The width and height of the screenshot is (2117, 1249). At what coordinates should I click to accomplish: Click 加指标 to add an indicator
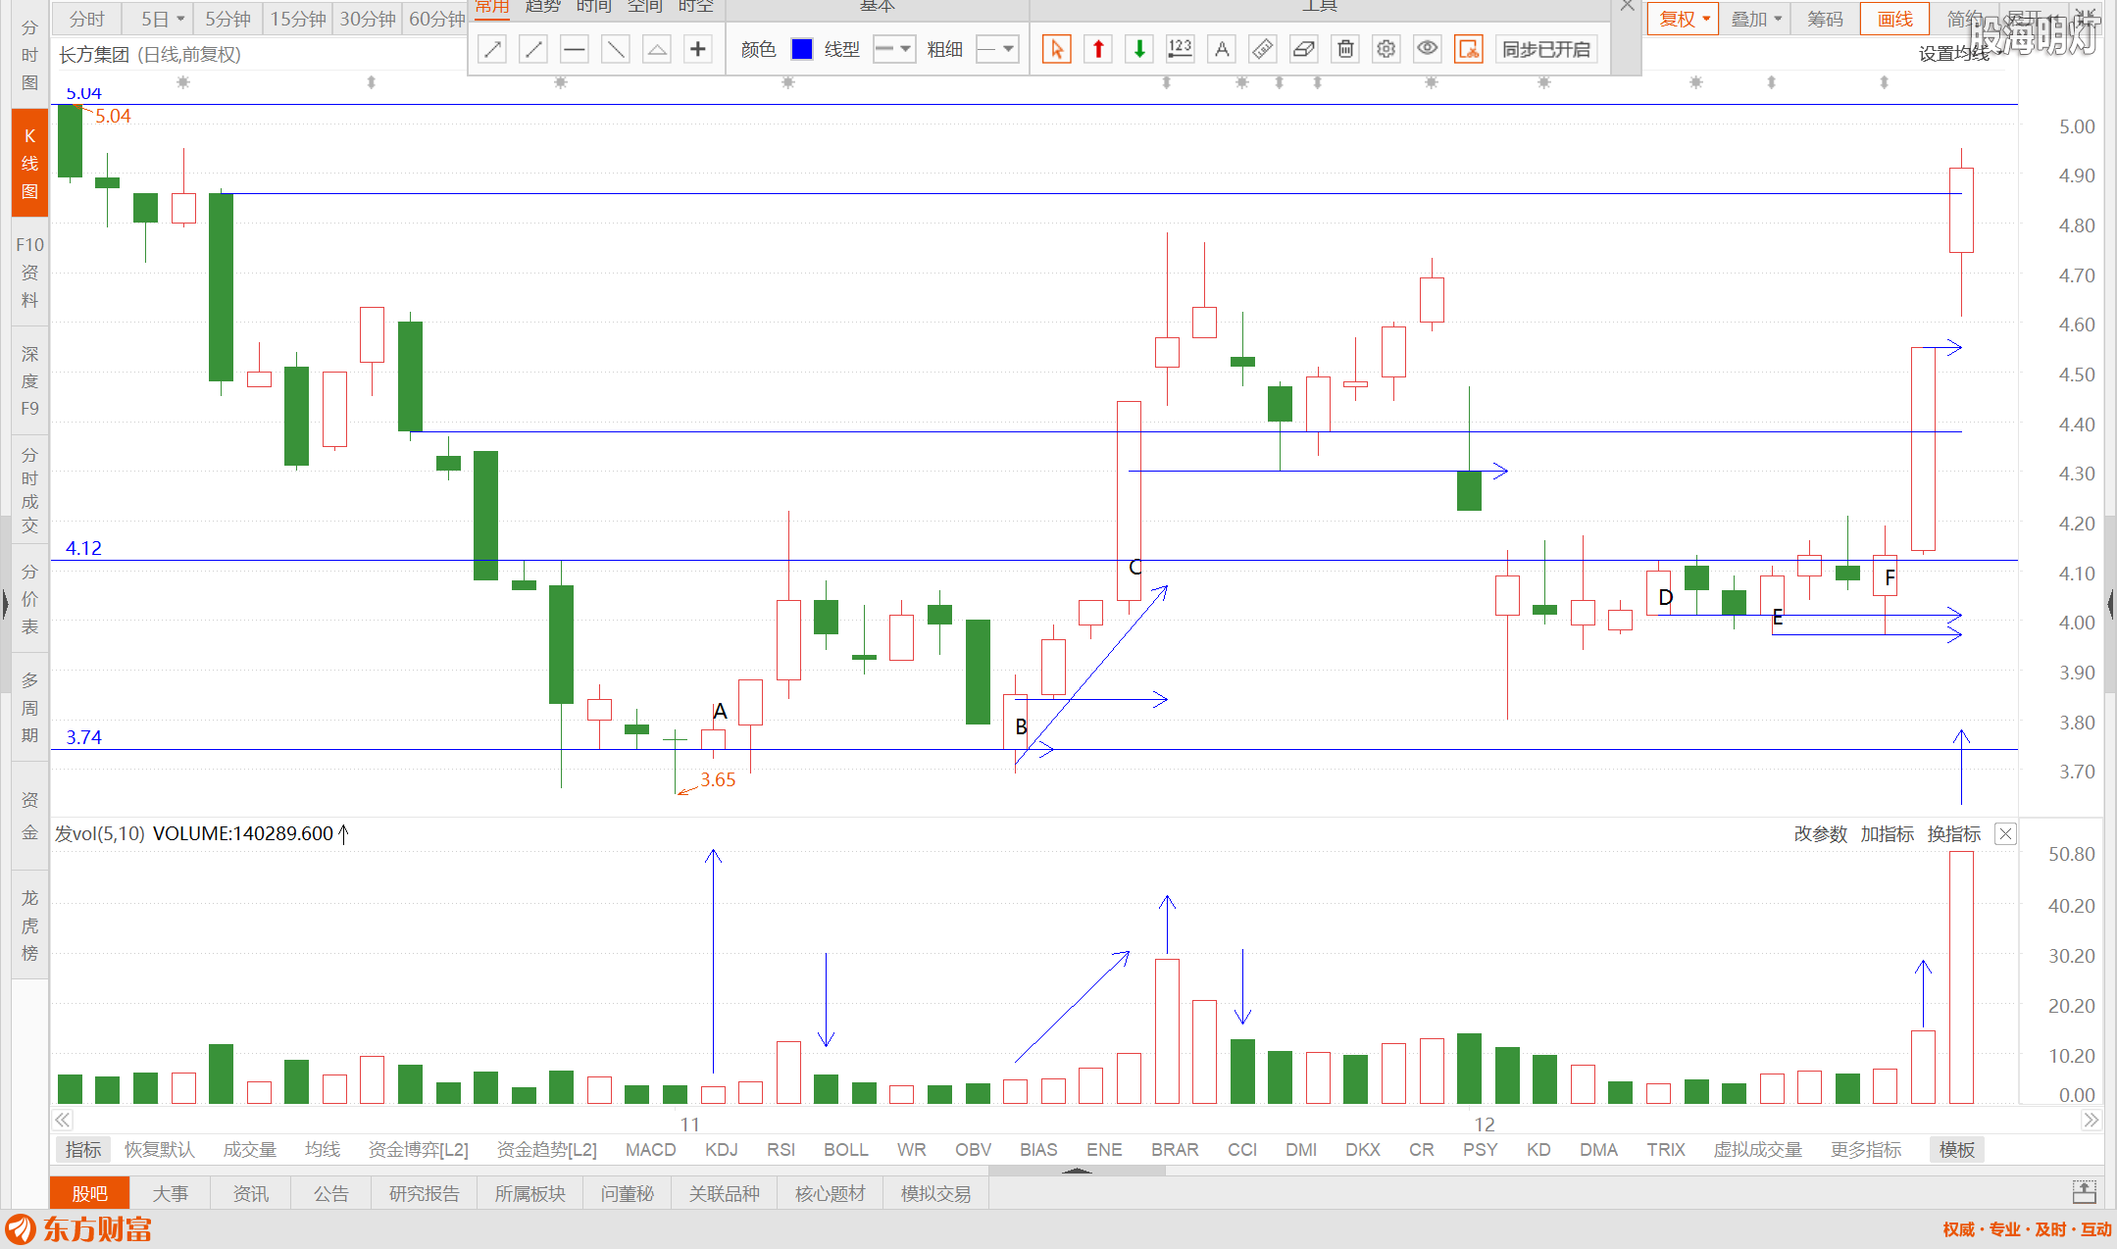click(1887, 833)
